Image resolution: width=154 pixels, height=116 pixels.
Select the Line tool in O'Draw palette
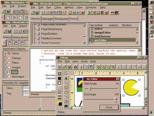coord(66,83)
